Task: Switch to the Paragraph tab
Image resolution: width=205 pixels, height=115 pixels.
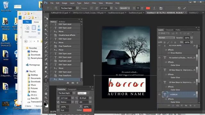Action: (x=72, y=89)
